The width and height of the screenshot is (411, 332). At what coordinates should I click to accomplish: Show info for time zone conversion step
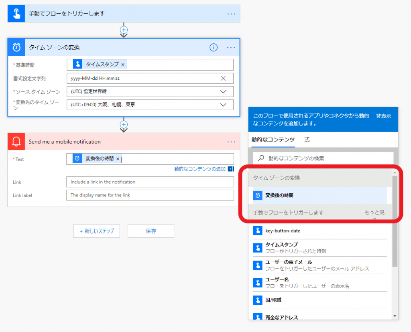coord(214,47)
